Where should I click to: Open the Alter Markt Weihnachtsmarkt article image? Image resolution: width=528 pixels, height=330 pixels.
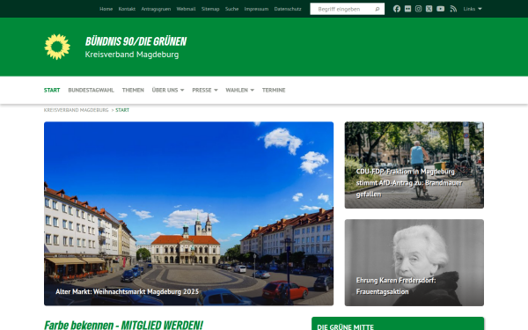click(x=188, y=214)
